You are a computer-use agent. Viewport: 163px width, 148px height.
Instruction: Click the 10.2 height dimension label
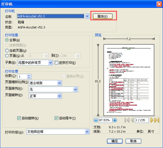tap(98, 81)
